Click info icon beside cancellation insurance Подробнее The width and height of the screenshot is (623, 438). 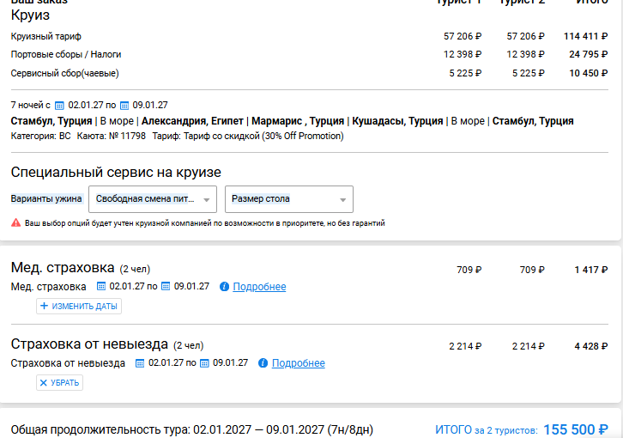263,362
